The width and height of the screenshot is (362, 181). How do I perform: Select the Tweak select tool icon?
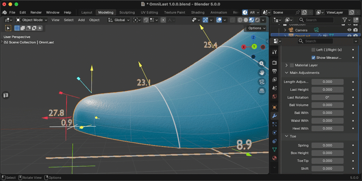[8, 28]
